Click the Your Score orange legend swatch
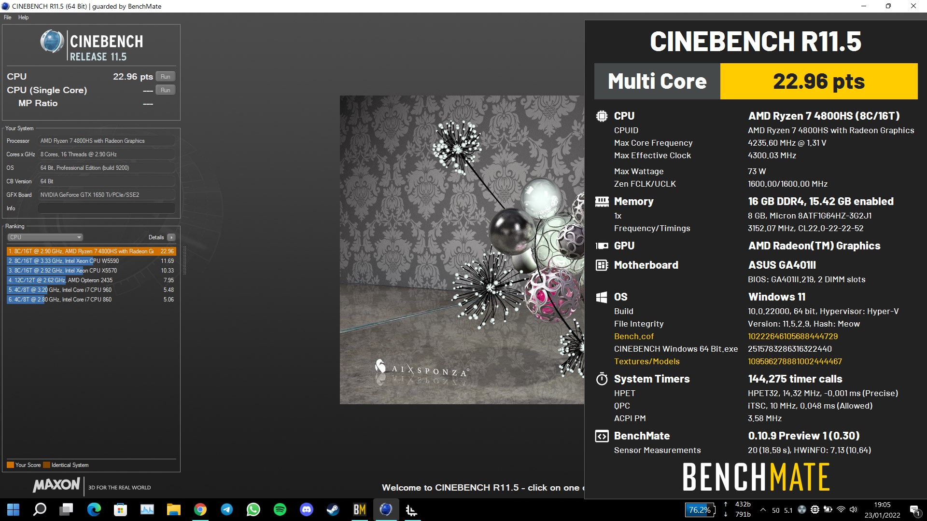 coord(10,465)
